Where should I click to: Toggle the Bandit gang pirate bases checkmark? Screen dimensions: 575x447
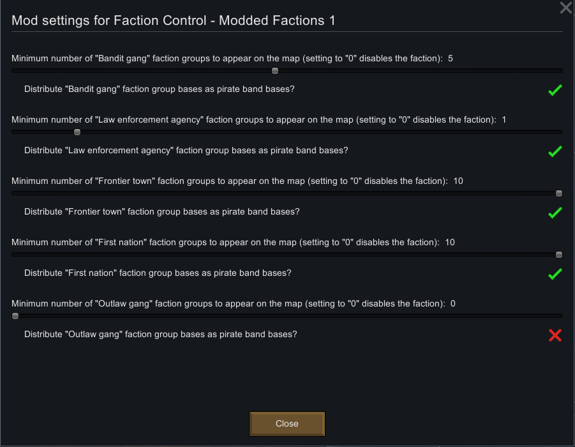click(555, 90)
